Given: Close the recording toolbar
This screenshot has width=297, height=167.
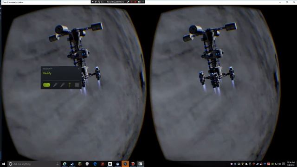Looking at the screenshot, I should (143, 2).
